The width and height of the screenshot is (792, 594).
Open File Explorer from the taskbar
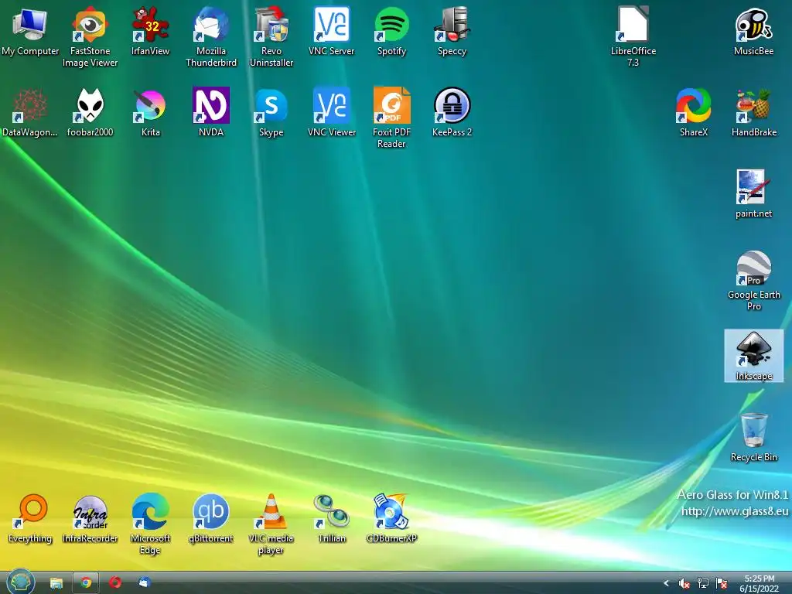(56, 583)
